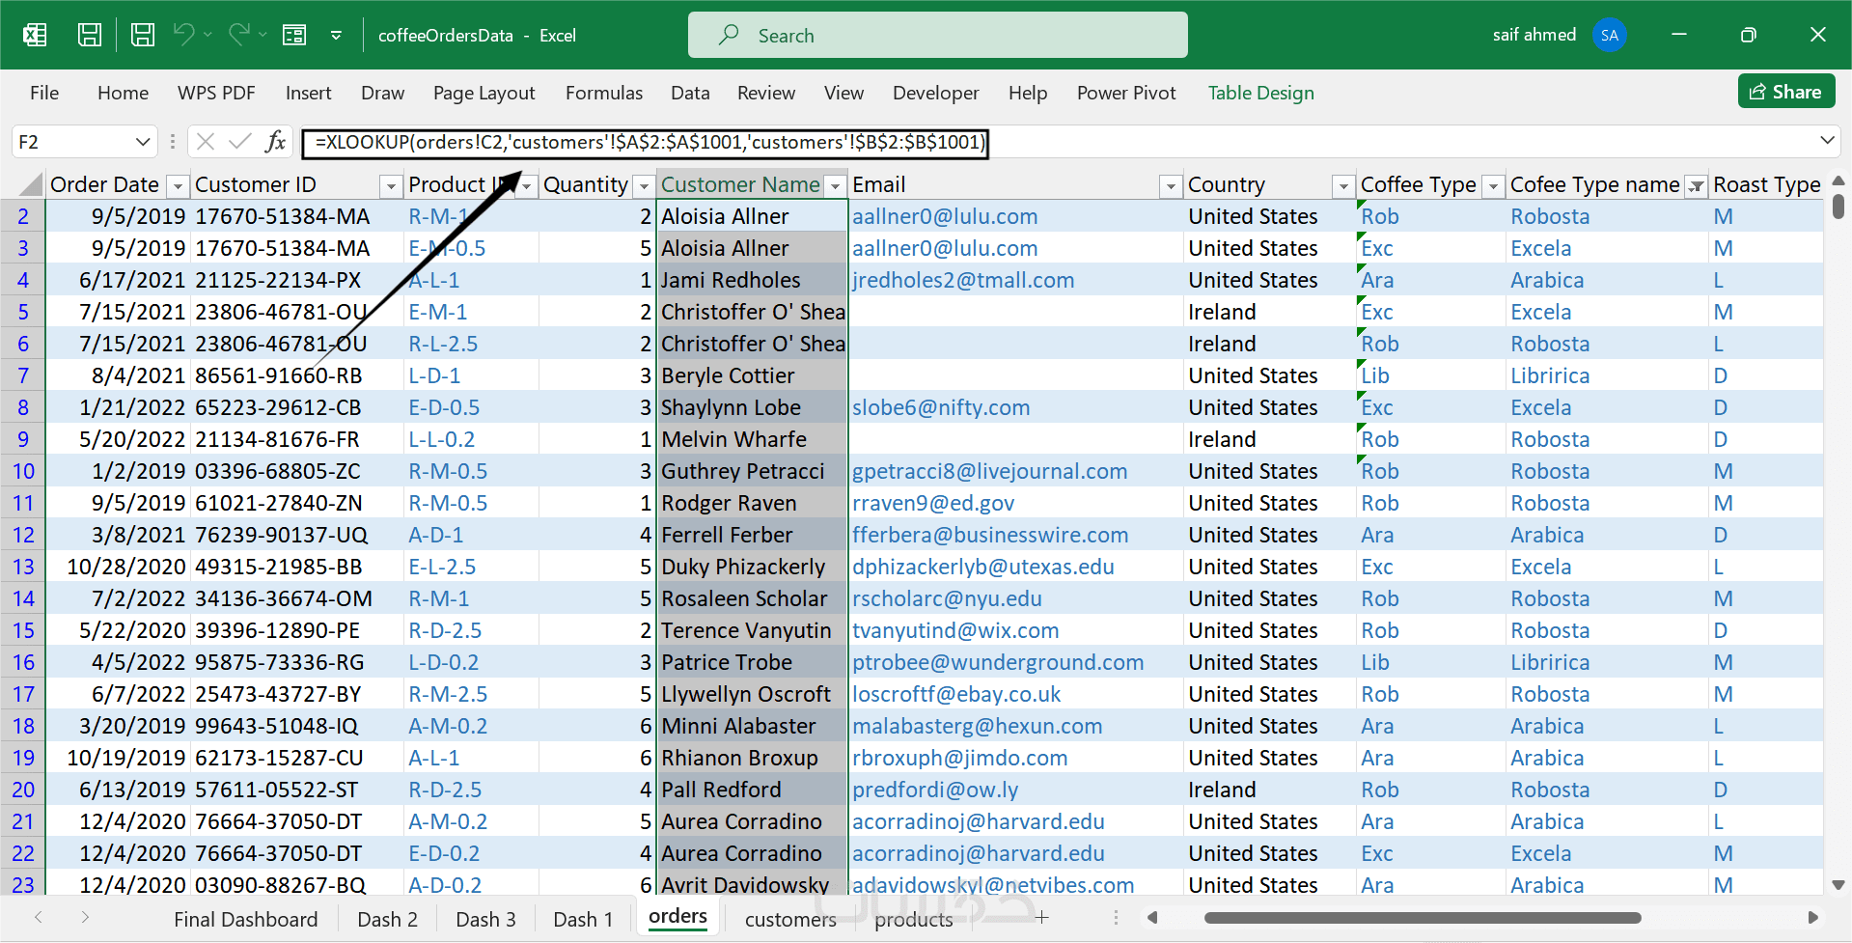Open the Name Box dropdown arrow
This screenshot has height=943, width=1852.
(x=143, y=142)
